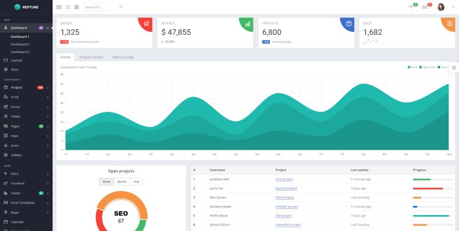Image resolution: width=459 pixels, height=231 pixels.
Task: Click the Maps pin icon
Action: 6,212
